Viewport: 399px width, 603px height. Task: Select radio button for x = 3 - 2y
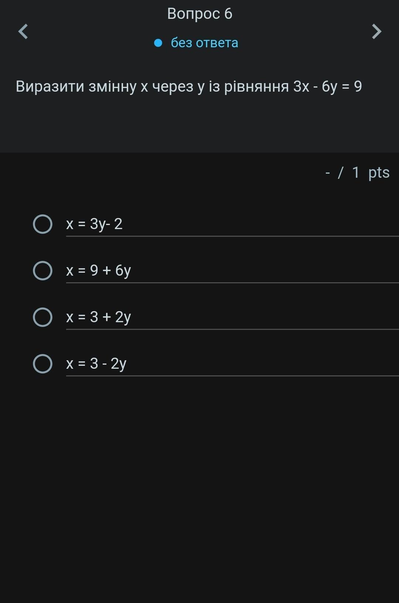[x=42, y=364]
